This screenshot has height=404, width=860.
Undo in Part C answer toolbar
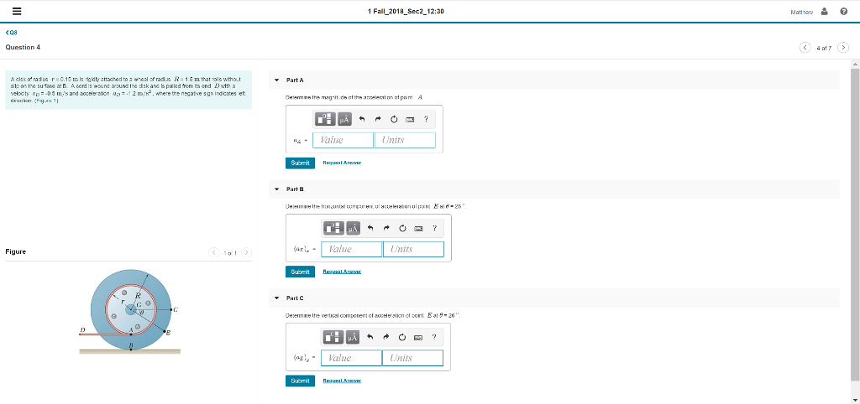click(x=370, y=337)
